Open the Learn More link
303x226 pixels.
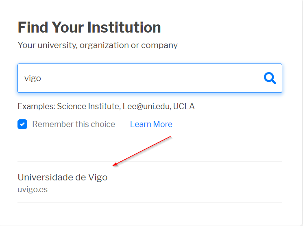point(151,124)
